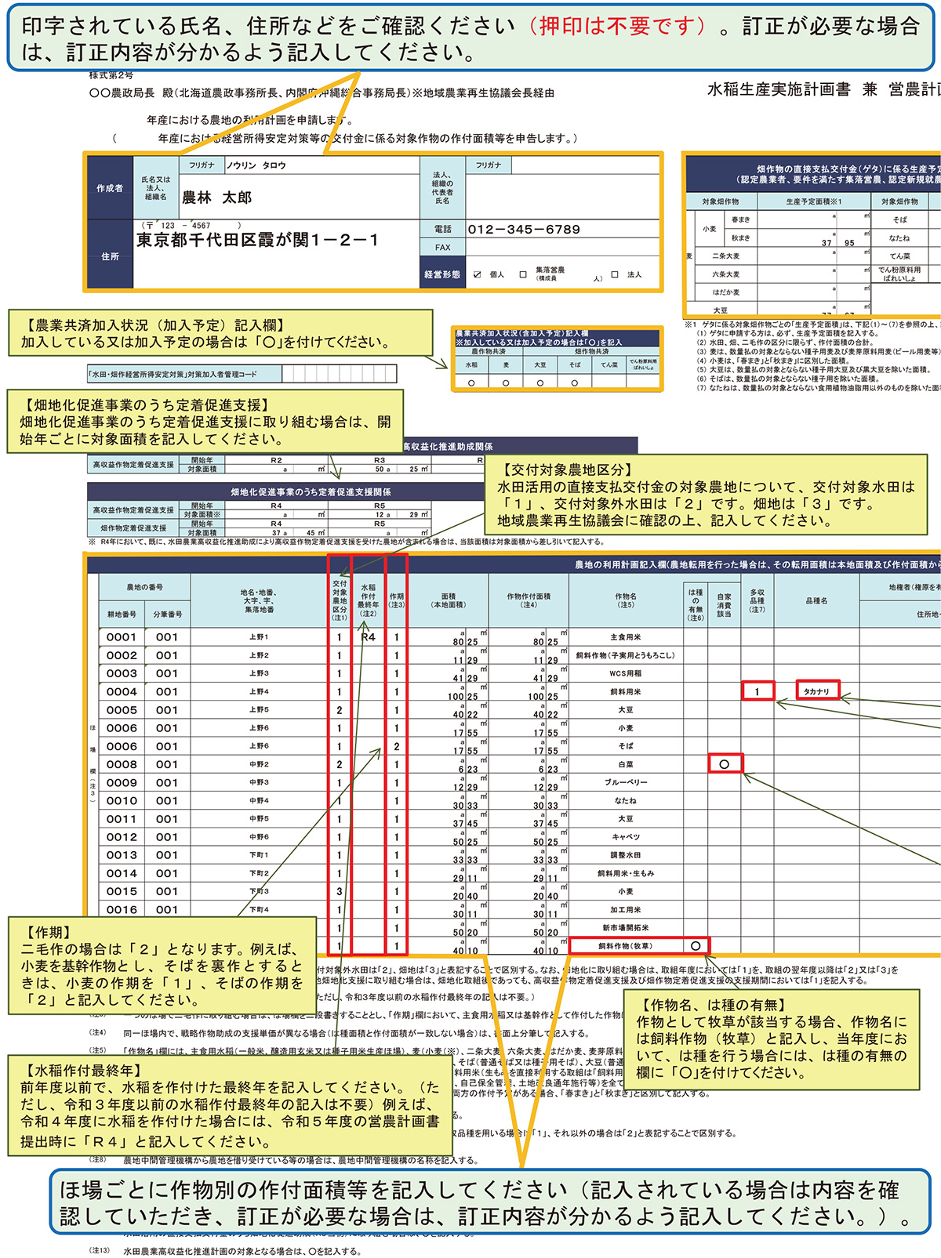Image resolution: width=941 pixels, height=1258 pixels.
Task: Click the 耕地番号 column header
Action: coord(122,614)
